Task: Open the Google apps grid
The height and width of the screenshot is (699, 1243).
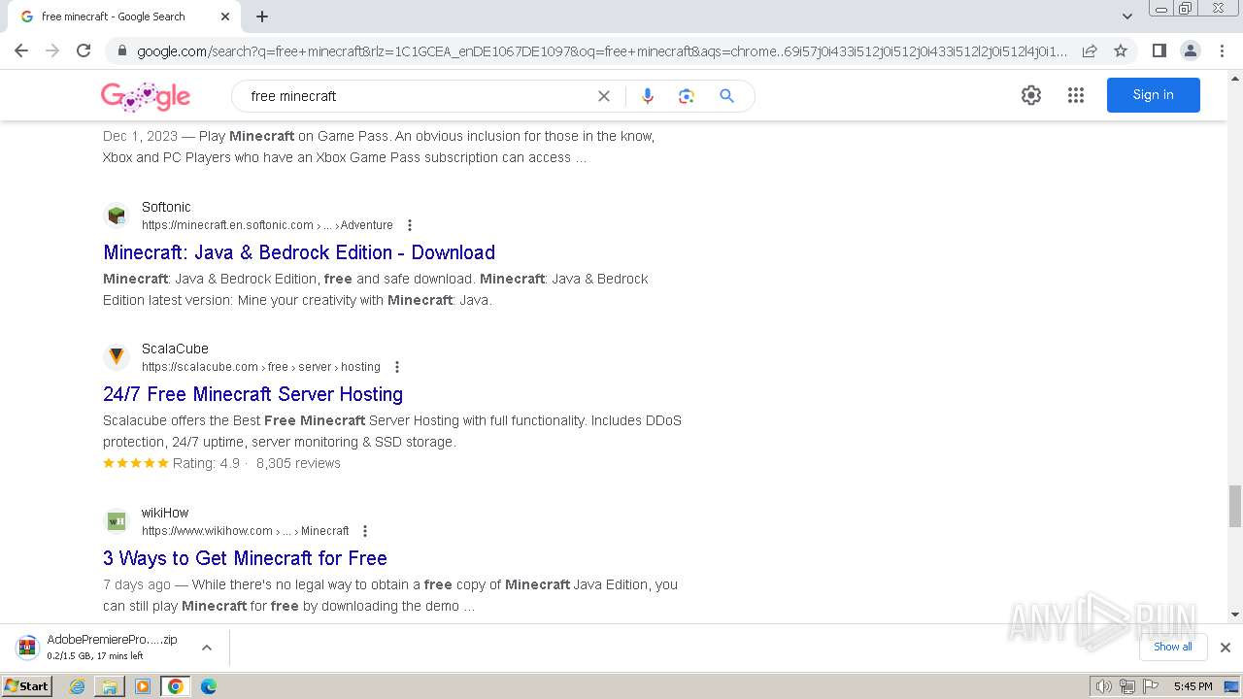Action: (x=1076, y=95)
